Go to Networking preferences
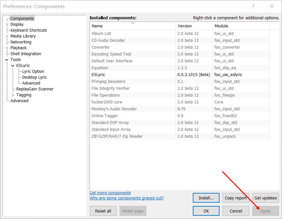282x219 pixels. tap(21, 42)
